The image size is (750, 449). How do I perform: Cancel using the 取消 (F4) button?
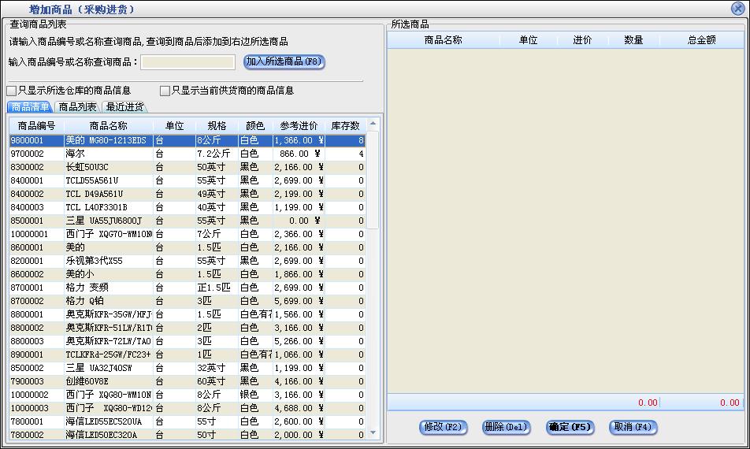(633, 427)
